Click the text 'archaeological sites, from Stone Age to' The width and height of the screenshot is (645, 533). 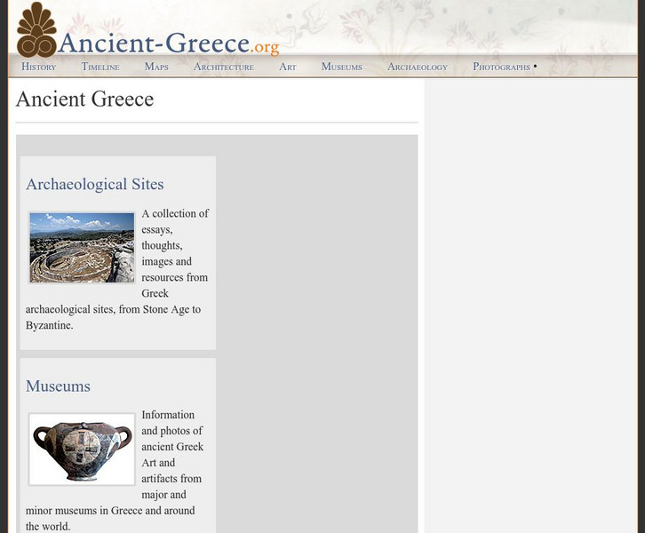point(113,309)
